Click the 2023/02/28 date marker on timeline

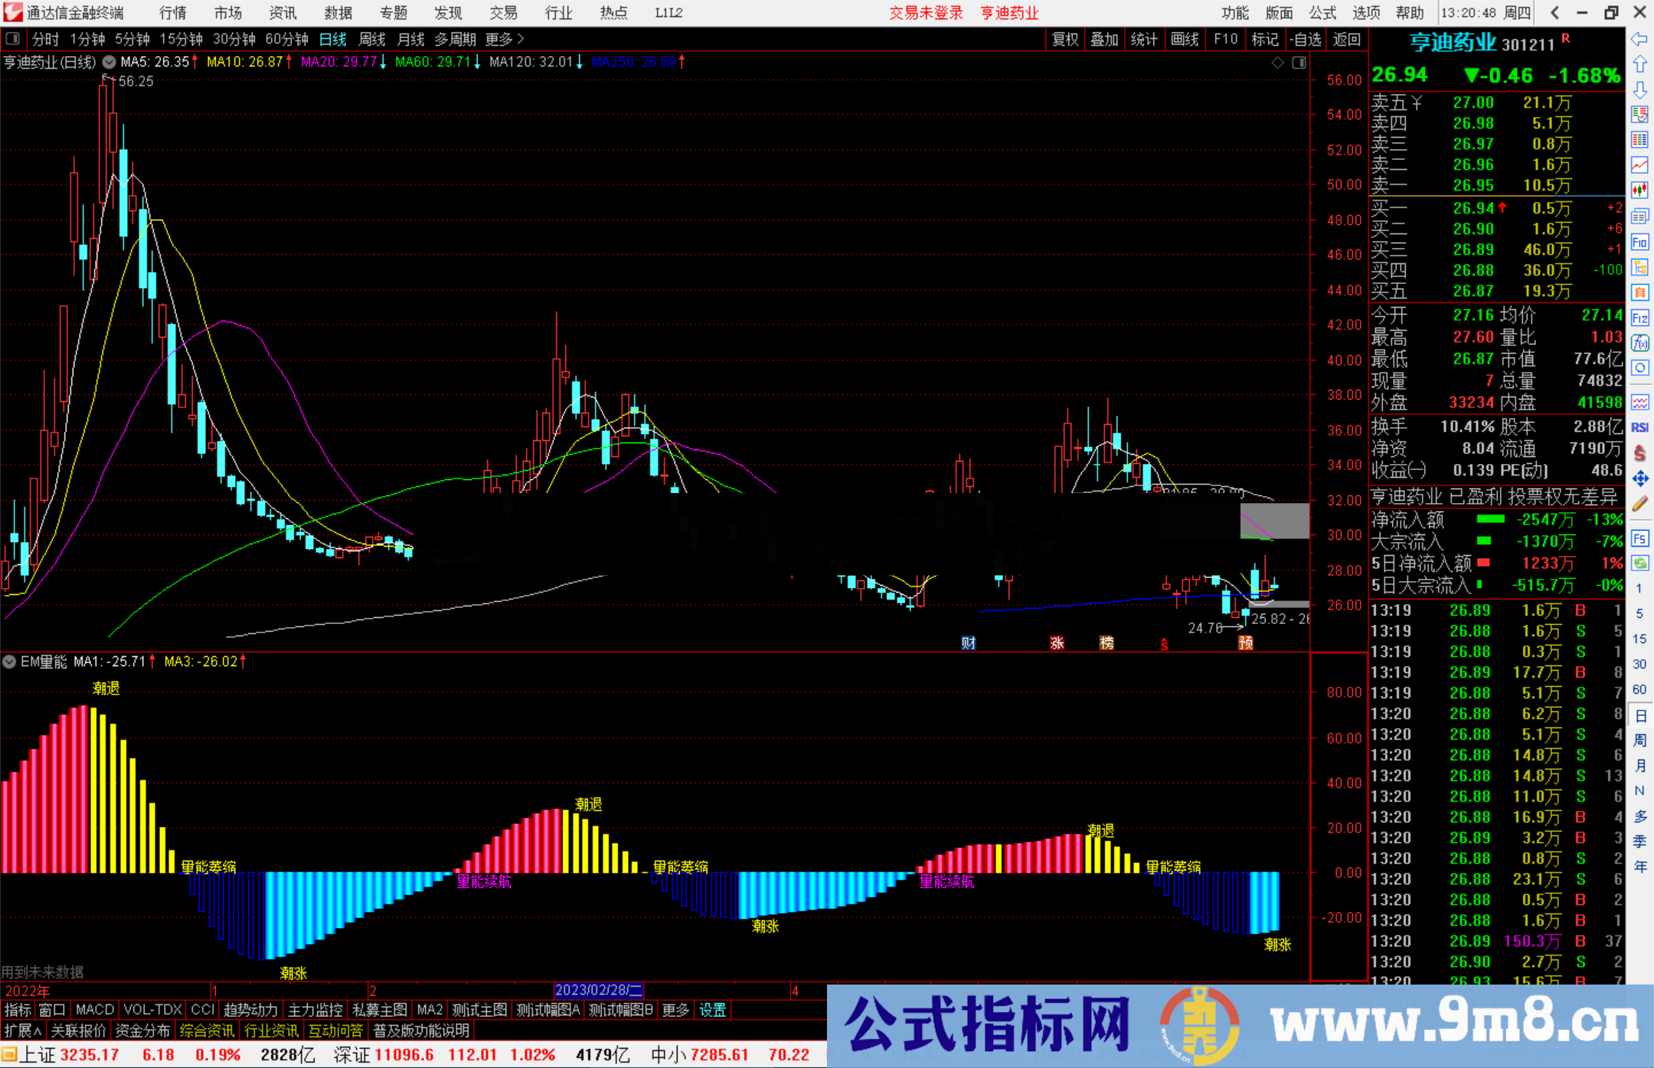point(599,991)
